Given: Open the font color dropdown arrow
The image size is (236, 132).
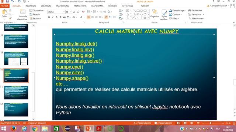Looking at the screenshot, I should click(84, 17).
